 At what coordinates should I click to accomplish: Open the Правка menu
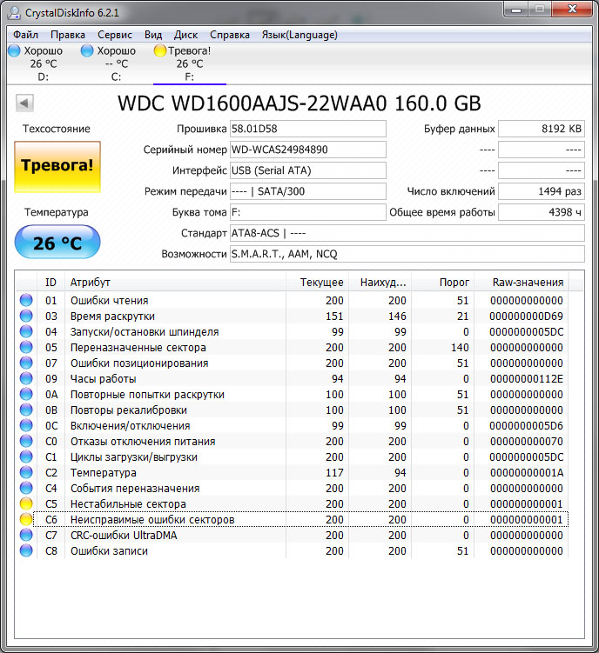pos(68,35)
